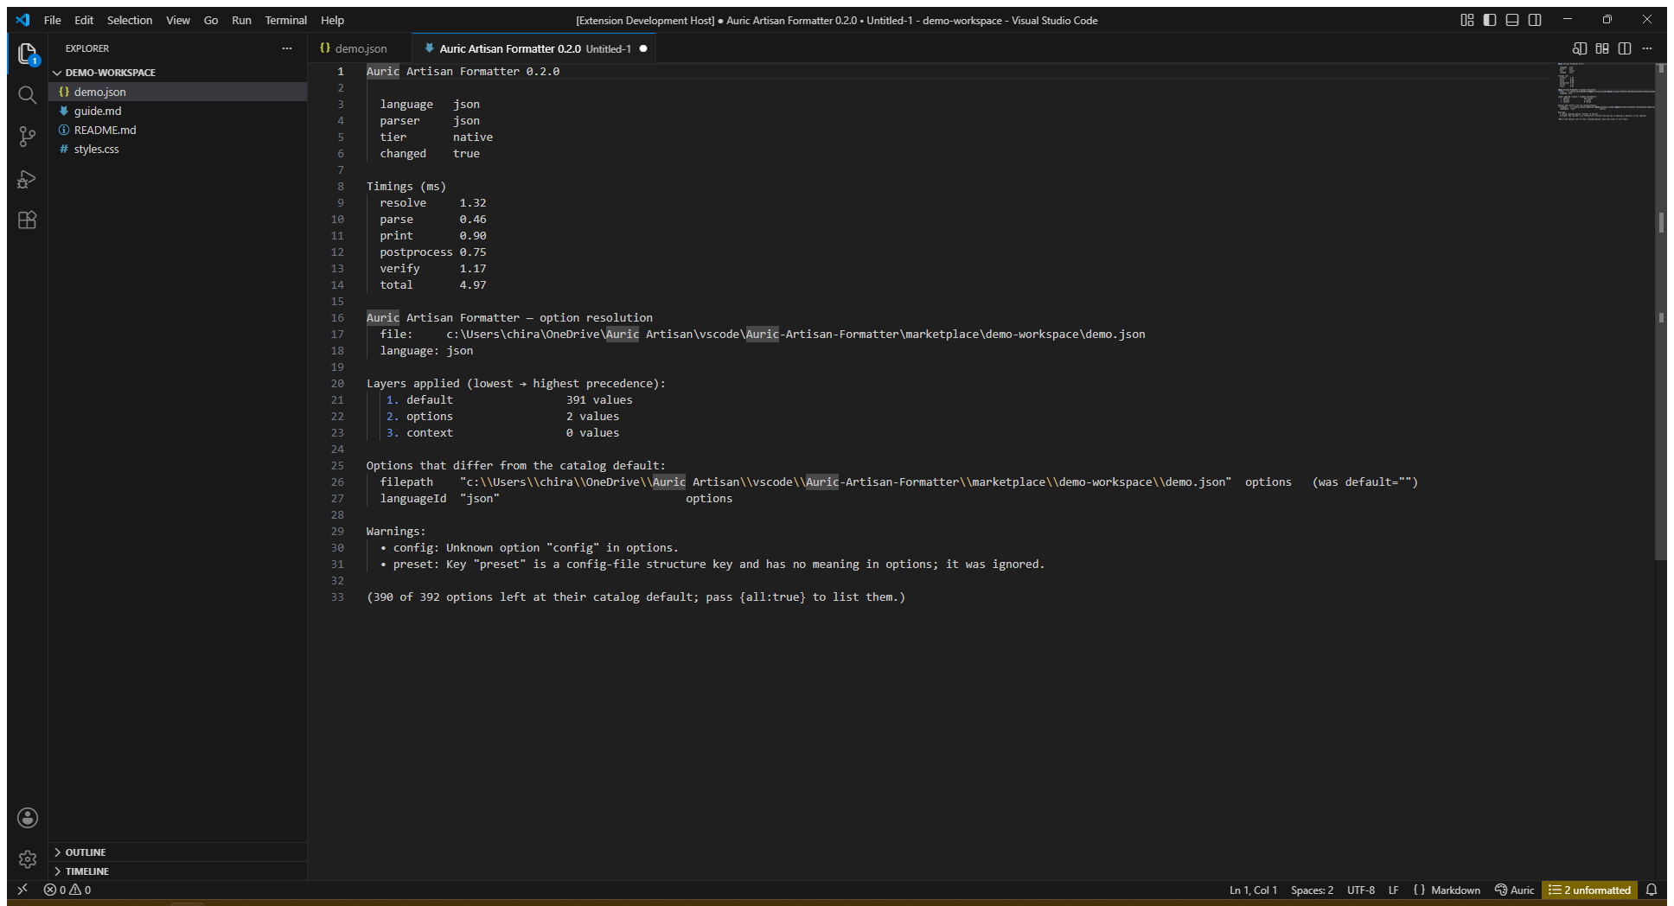Click the errors and warnings status indicator
Image resolution: width=1674 pixels, height=906 pixels.
67,890
